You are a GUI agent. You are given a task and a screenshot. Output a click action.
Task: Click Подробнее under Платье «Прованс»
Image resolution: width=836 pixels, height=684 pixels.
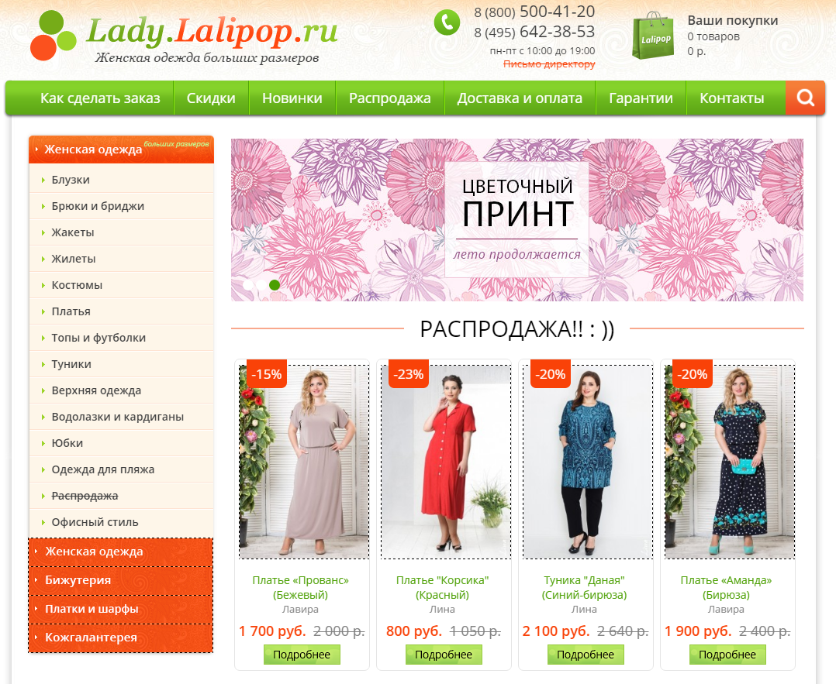pyautogui.click(x=302, y=654)
